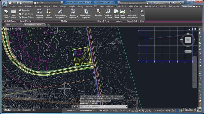
Task: Click the Autodesk Exchange Apps X icon
Action: tap(170, 3)
